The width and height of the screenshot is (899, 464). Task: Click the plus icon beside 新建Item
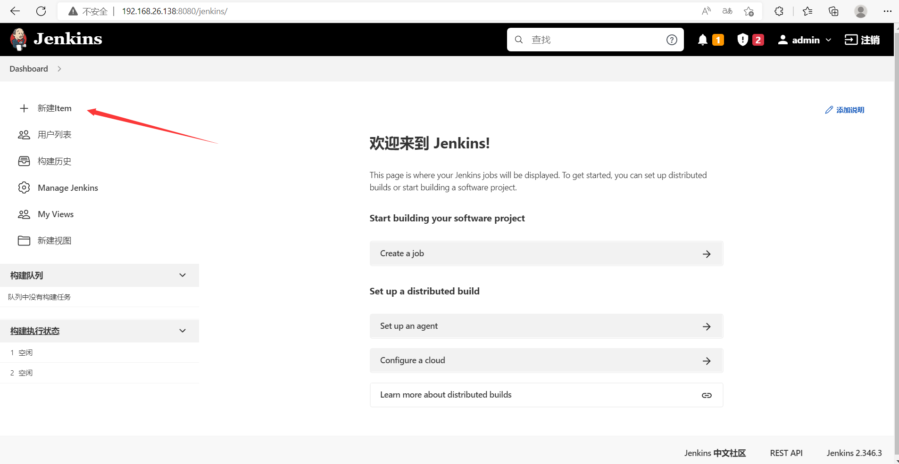(x=24, y=108)
